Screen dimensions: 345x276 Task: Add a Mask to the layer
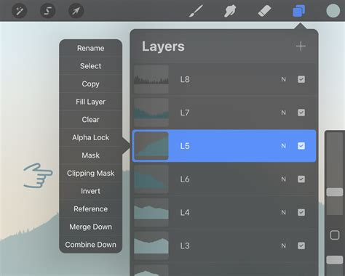pyautogui.click(x=90, y=155)
